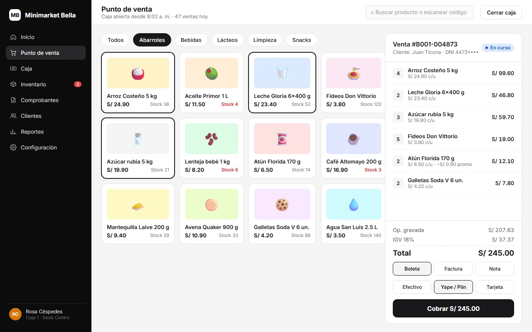Screen dimensions: 532x332
Task: Switch to Efectivo payment method
Action: tap(412, 287)
